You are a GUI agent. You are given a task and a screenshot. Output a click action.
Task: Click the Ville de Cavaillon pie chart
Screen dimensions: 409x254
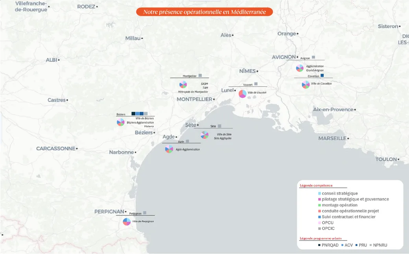point(306,85)
